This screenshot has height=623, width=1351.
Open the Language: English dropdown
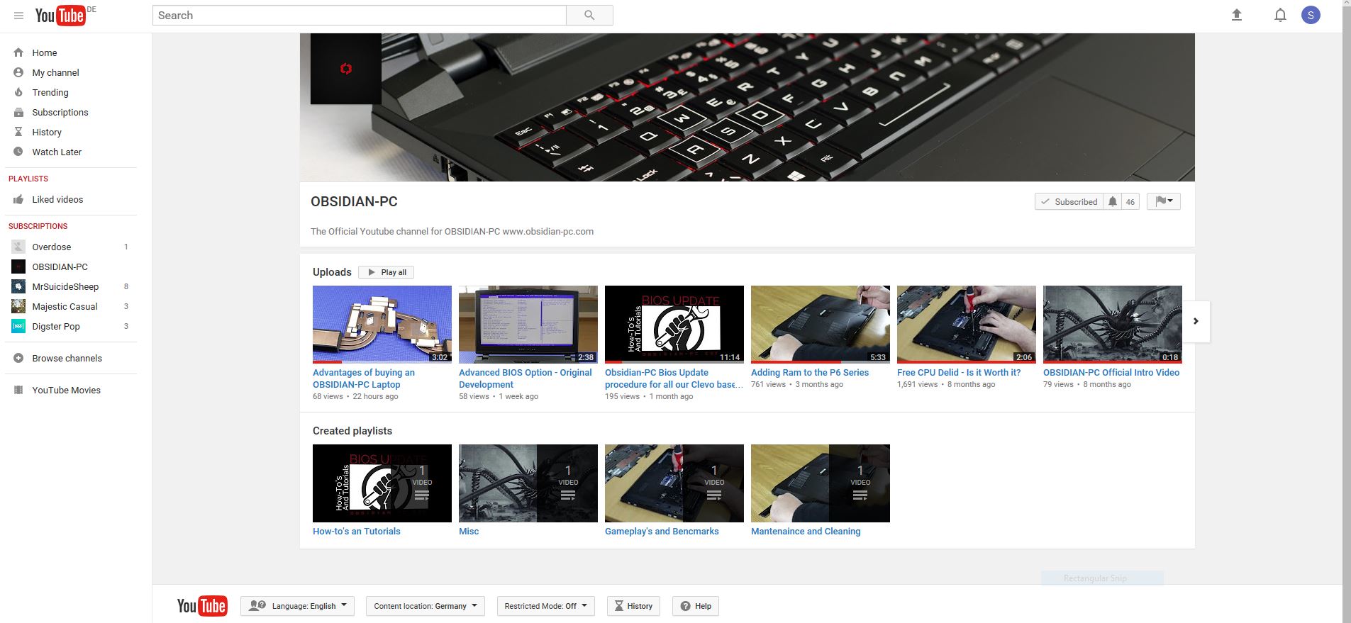tap(297, 606)
